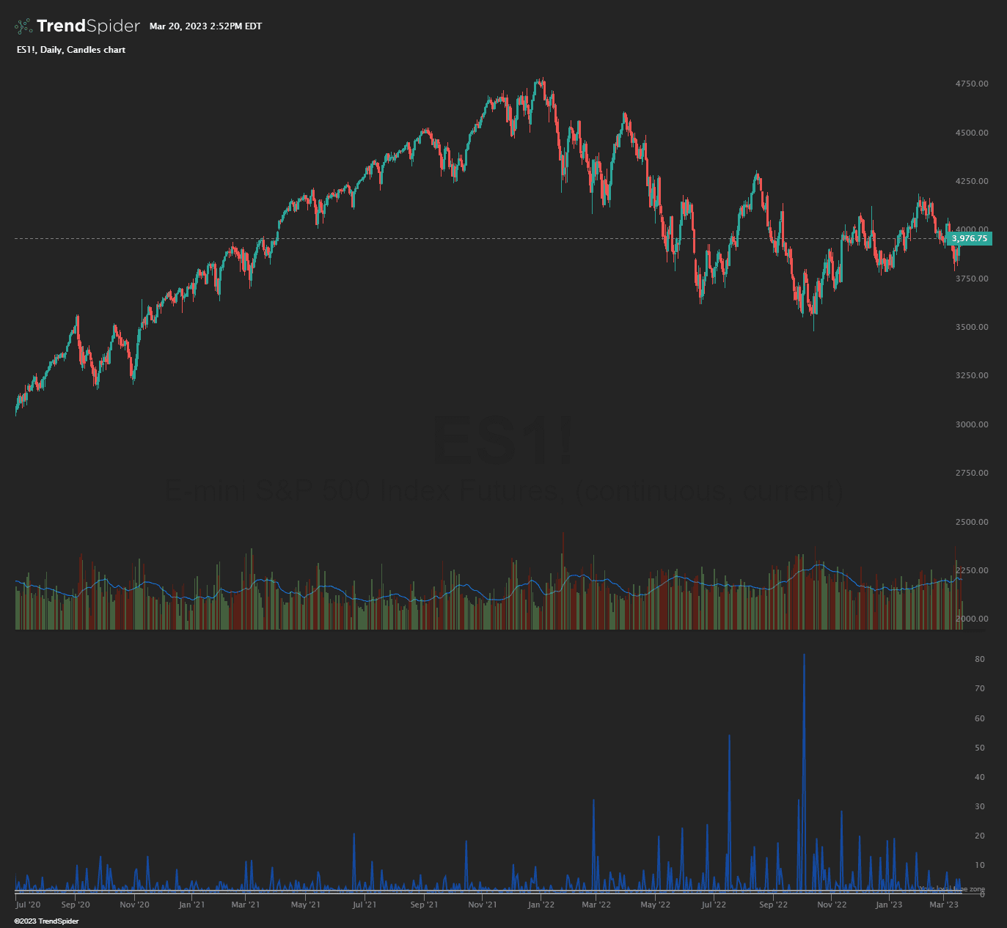
Task: Click the 2250.00 label beside volume panel
Action: click(971, 570)
